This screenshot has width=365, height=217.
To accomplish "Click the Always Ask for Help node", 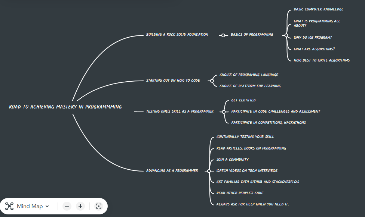I will point(252,204).
